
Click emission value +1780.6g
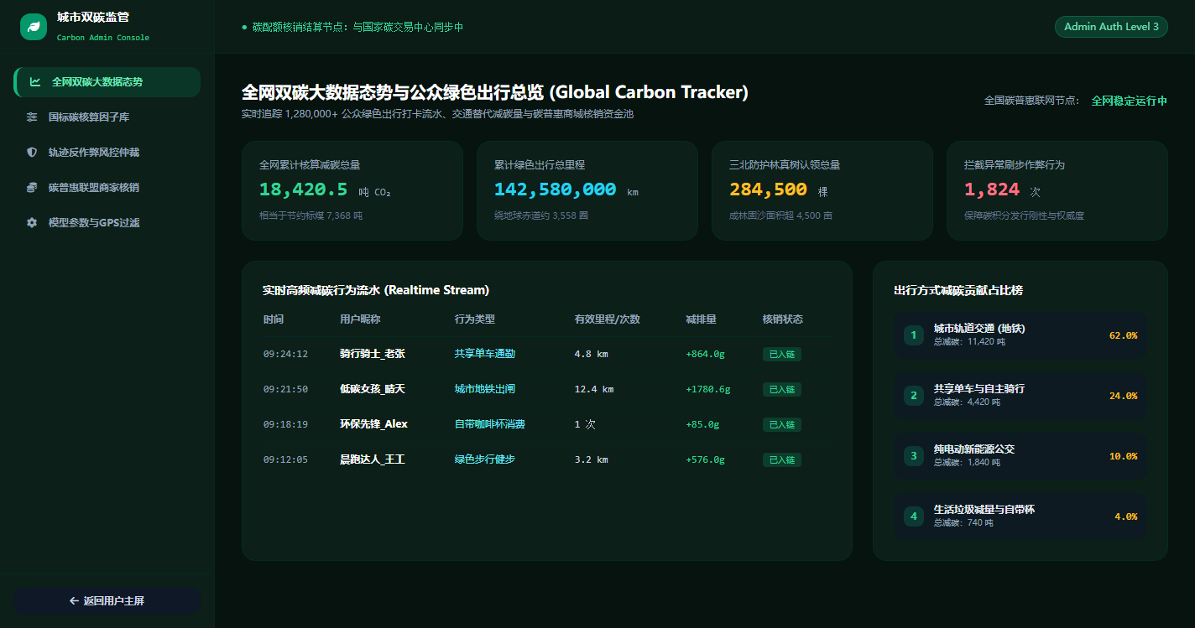(708, 390)
